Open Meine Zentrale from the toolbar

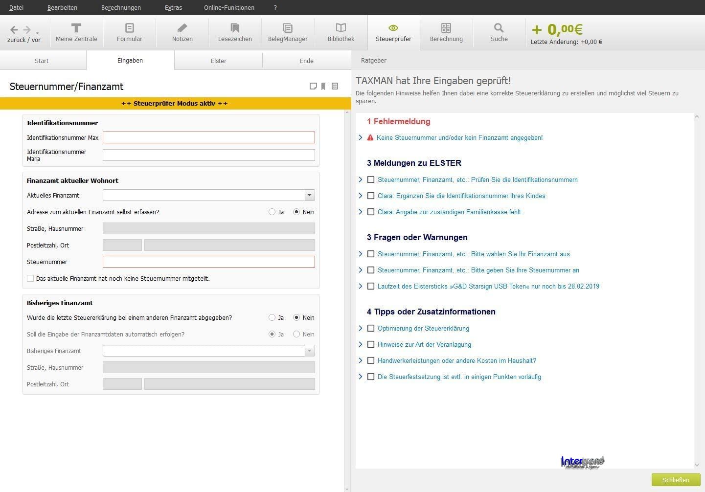click(76, 33)
